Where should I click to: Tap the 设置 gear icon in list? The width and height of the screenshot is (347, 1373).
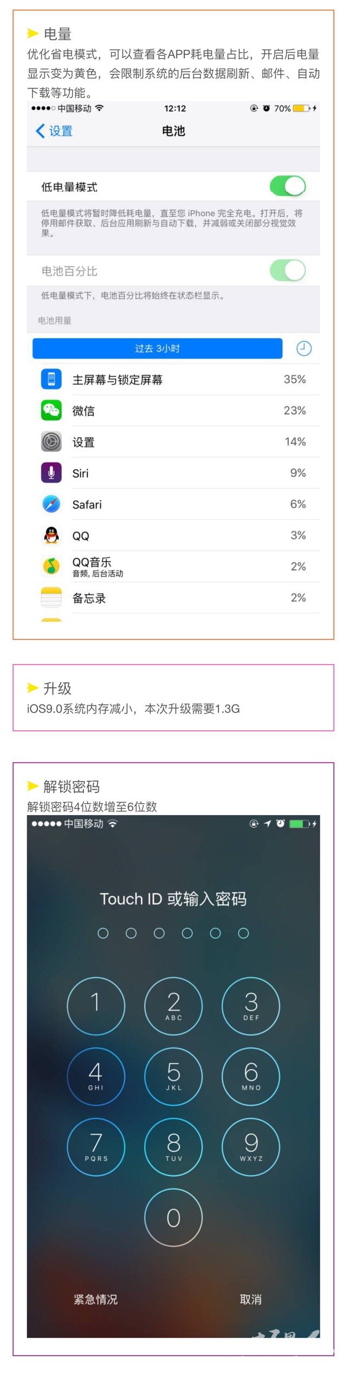(x=52, y=442)
